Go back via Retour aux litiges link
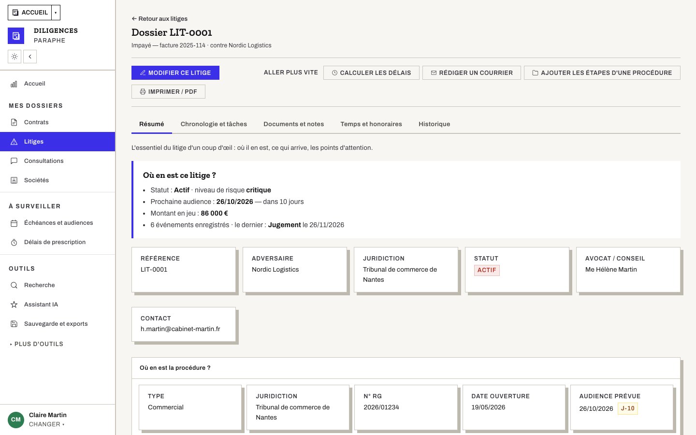Viewport: 696px width, 435px height. pos(159,19)
